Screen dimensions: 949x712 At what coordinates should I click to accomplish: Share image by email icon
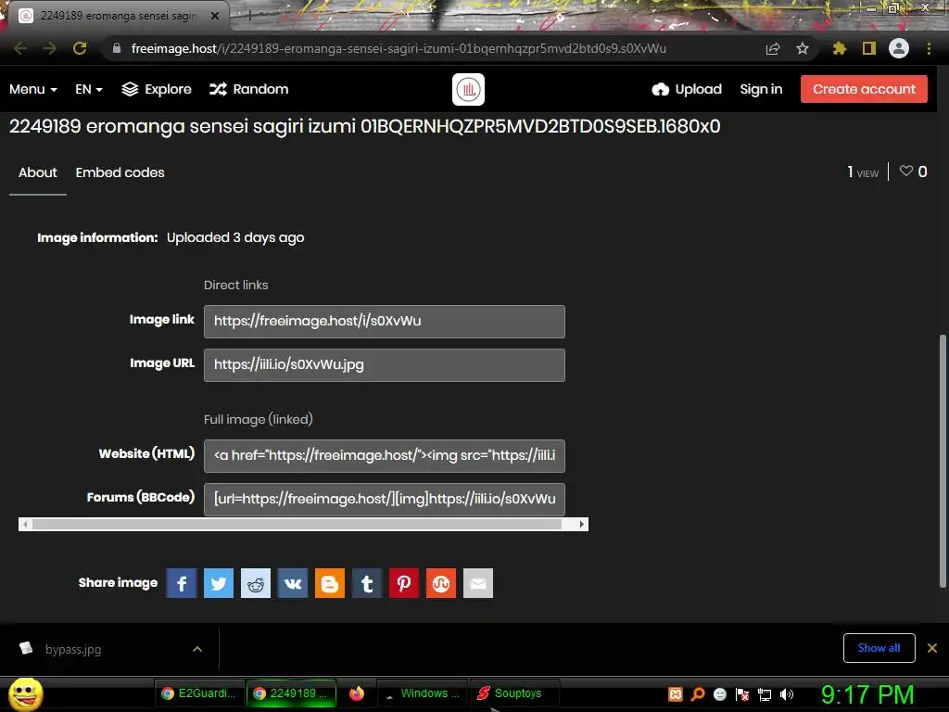(478, 583)
